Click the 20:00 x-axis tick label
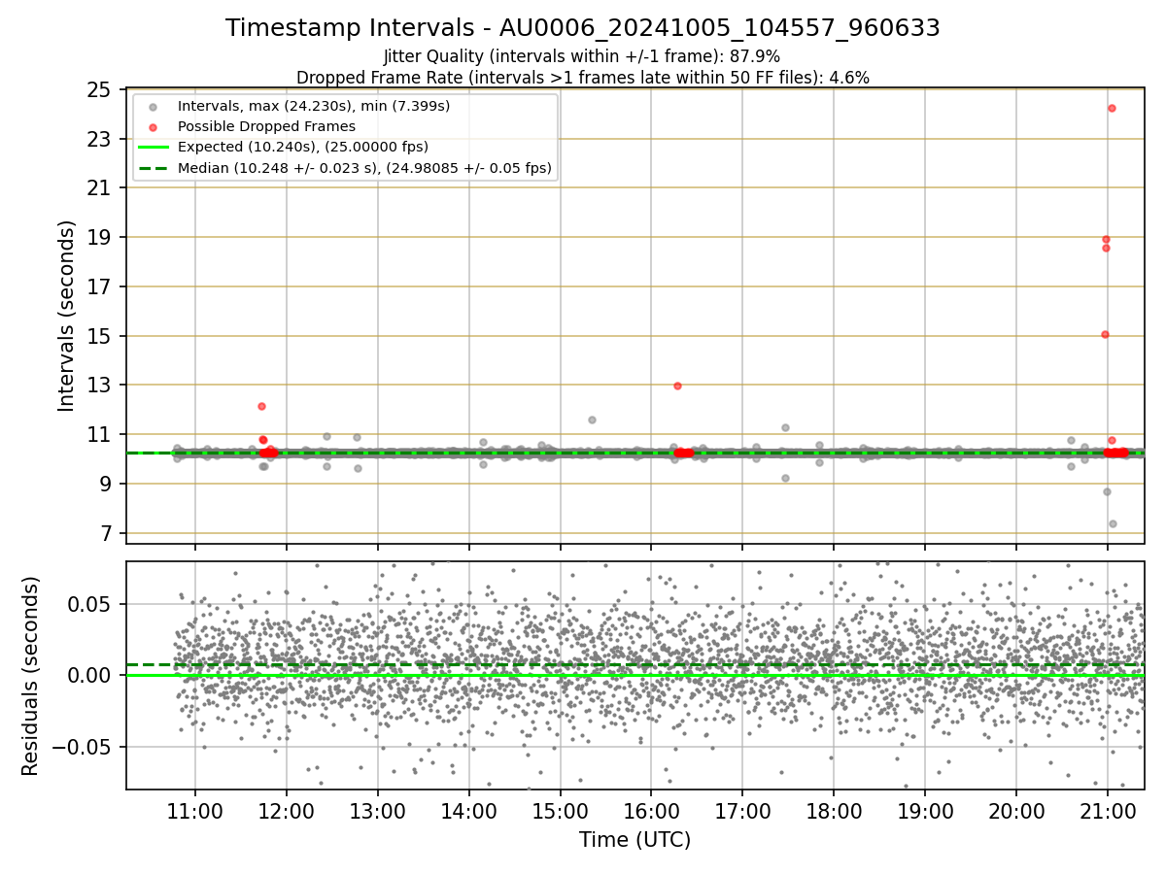Screen dimensions: 1166x874 [1016, 813]
